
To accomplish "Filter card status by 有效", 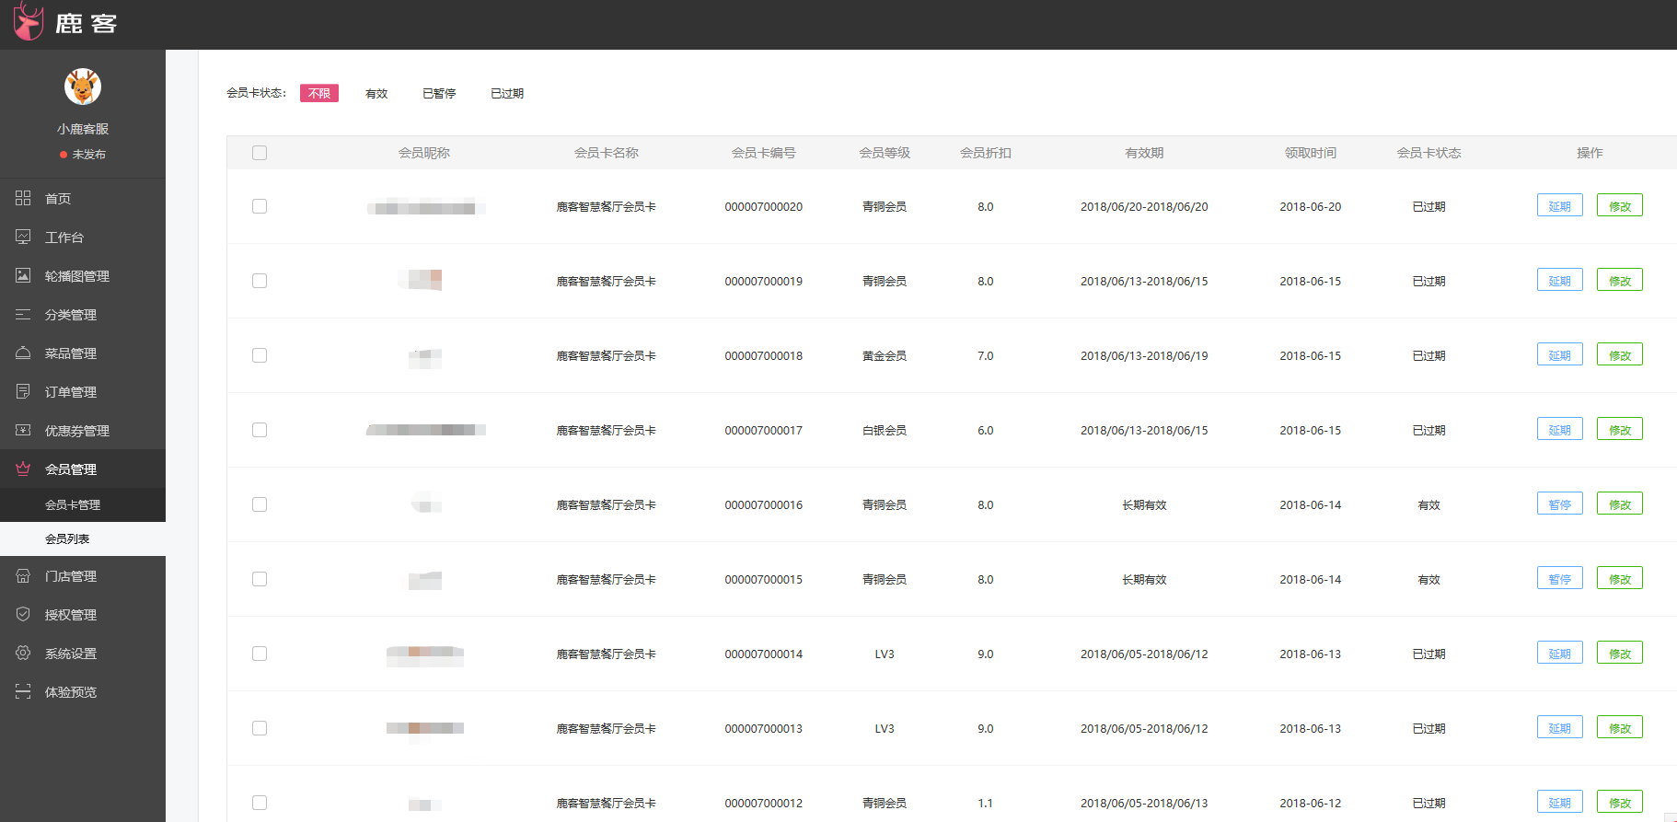I will coord(376,93).
